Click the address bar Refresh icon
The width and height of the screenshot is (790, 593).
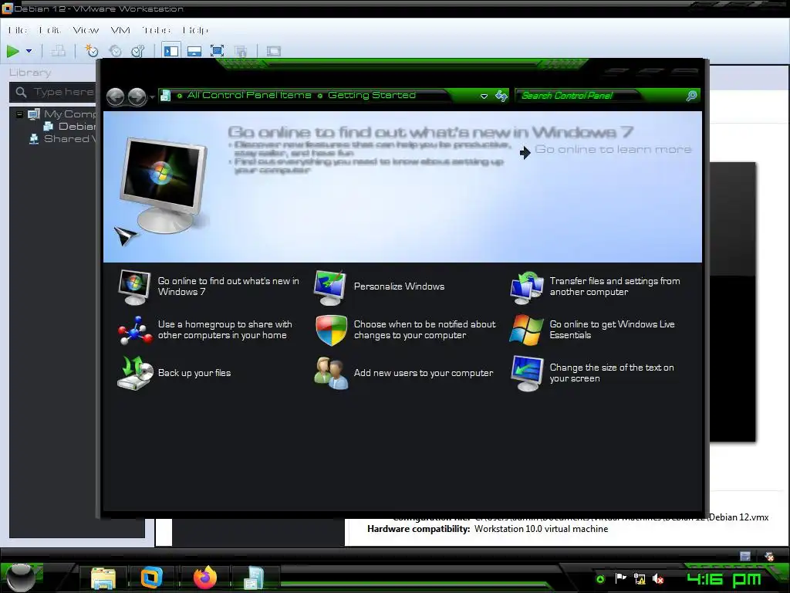[501, 95]
